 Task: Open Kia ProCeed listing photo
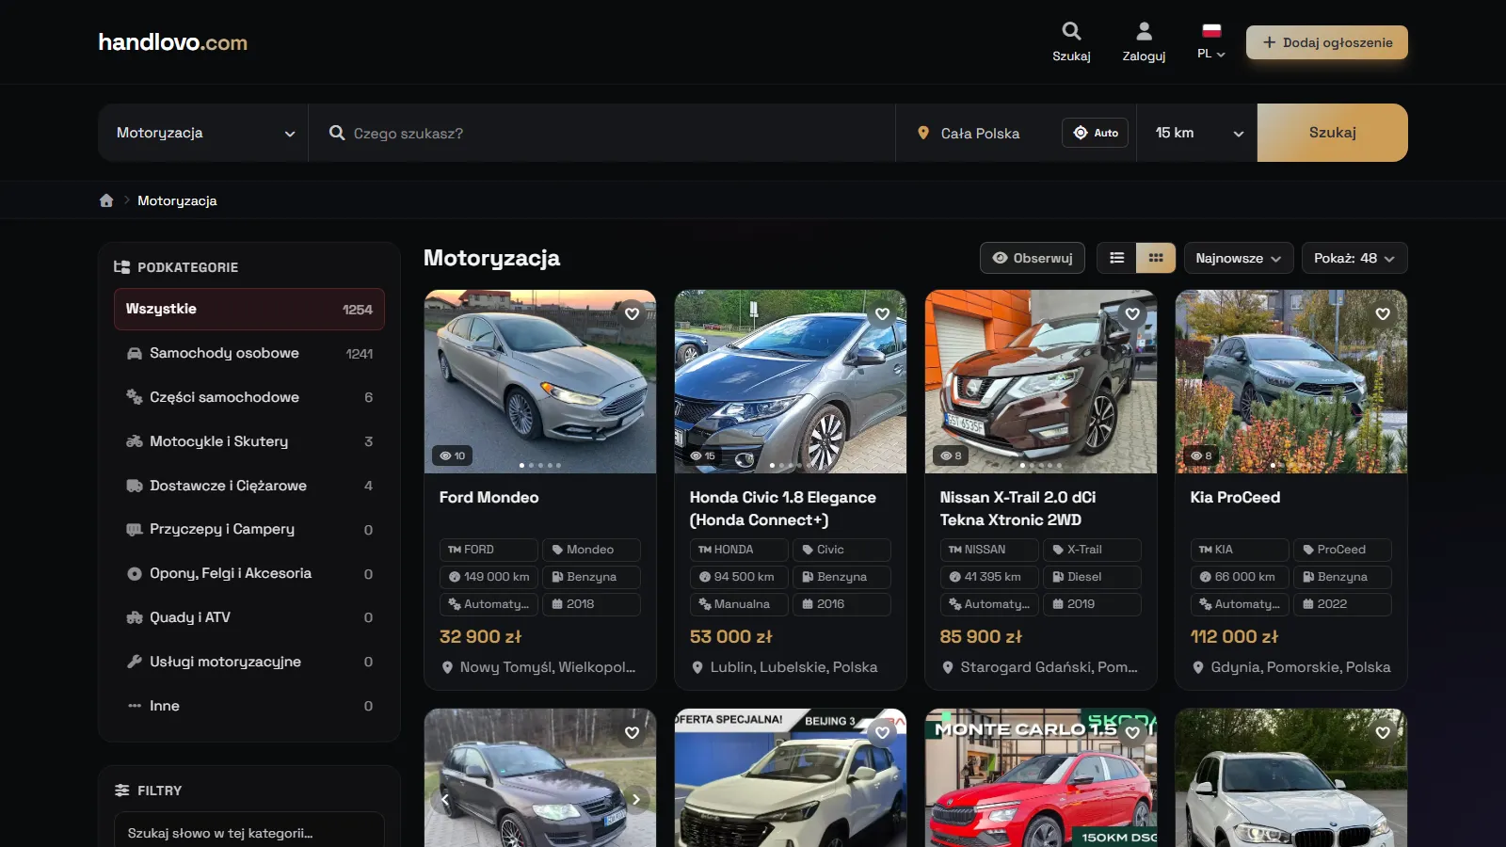(x=1291, y=381)
